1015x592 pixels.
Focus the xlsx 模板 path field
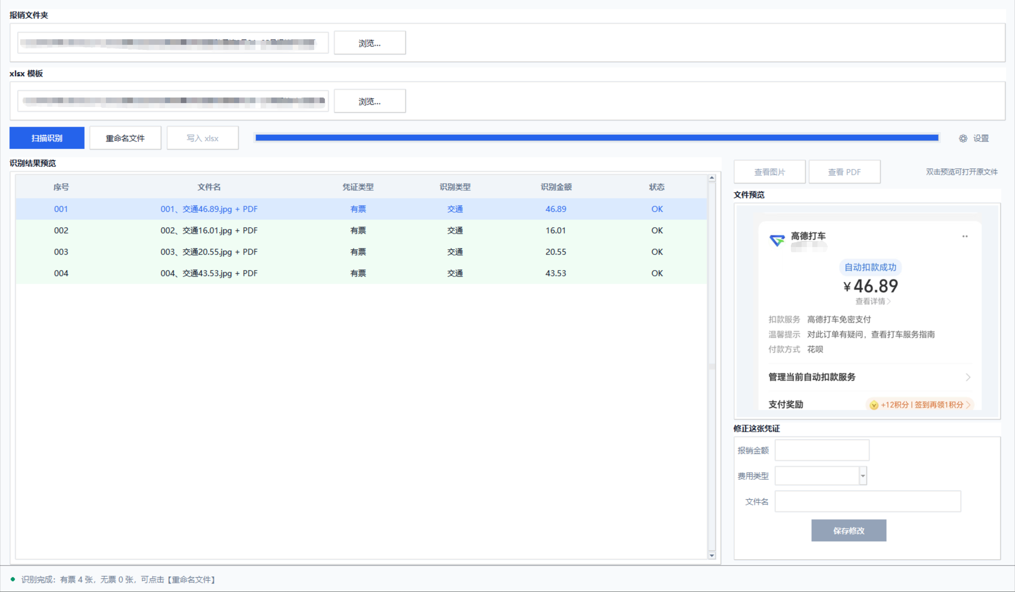click(173, 101)
